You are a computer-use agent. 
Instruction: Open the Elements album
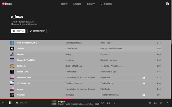(105, 54)
